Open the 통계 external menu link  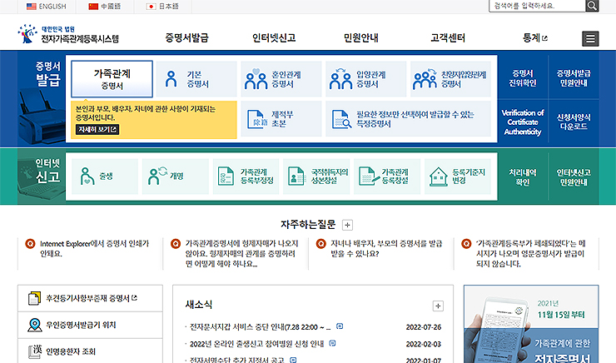[x=534, y=37]
